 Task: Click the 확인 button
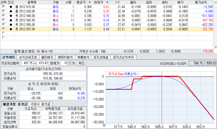(82, 63)
